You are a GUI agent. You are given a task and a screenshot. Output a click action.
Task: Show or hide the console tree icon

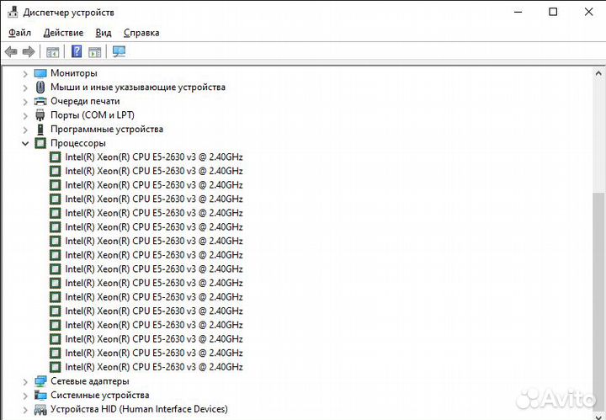pos(52,52)
